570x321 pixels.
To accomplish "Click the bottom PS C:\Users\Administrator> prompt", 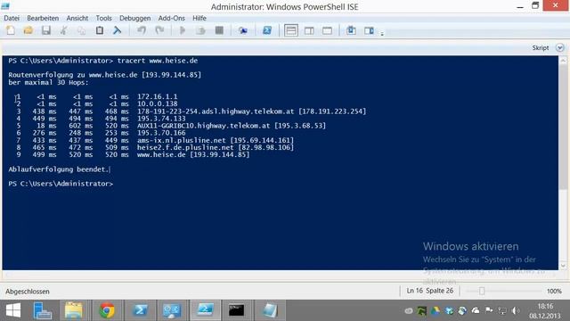I will pos(61,184).
